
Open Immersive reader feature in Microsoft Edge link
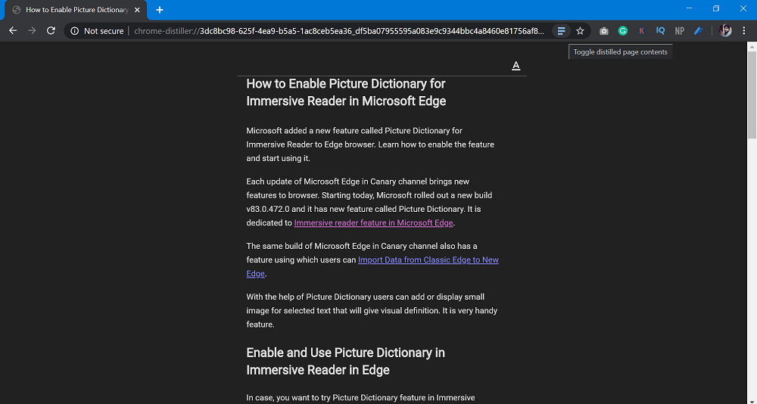[374, 223]
